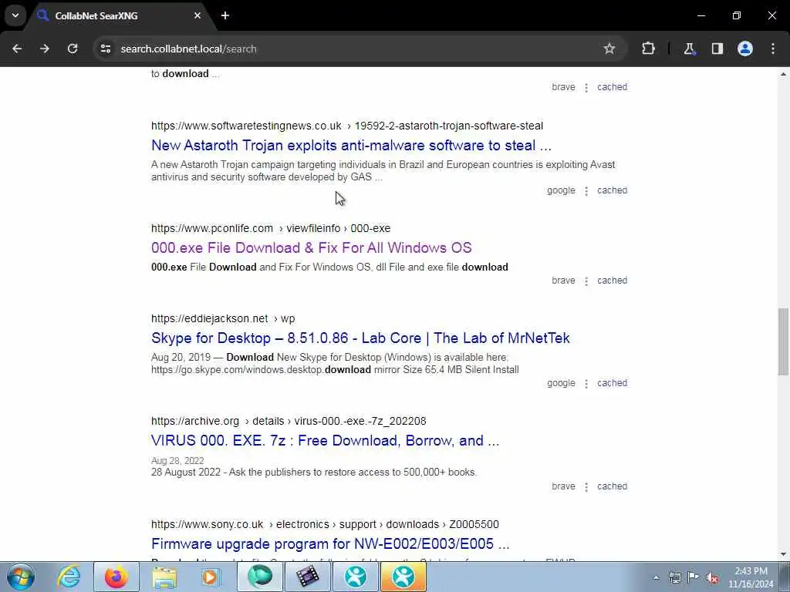
Task: Reload the search results page
Action: point(73,49)
